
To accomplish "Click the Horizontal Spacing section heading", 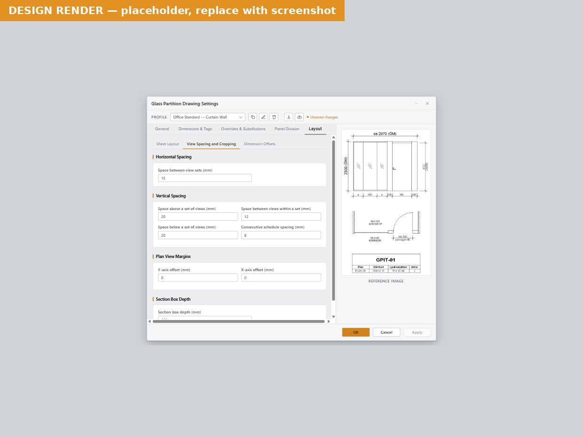I will coord(173,157).
